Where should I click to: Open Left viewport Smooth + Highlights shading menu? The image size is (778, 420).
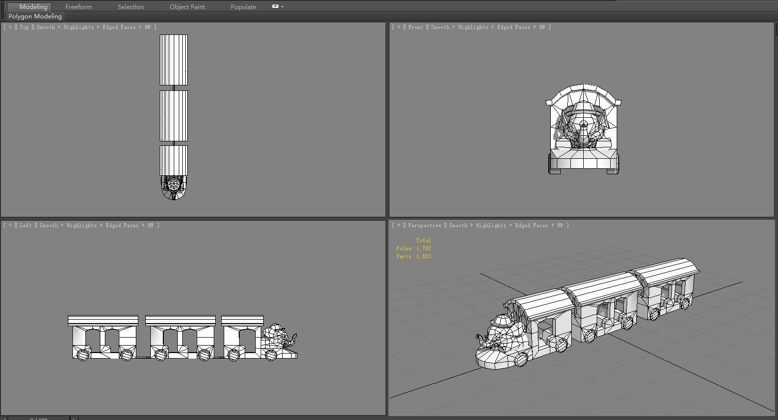coord(96,225)
